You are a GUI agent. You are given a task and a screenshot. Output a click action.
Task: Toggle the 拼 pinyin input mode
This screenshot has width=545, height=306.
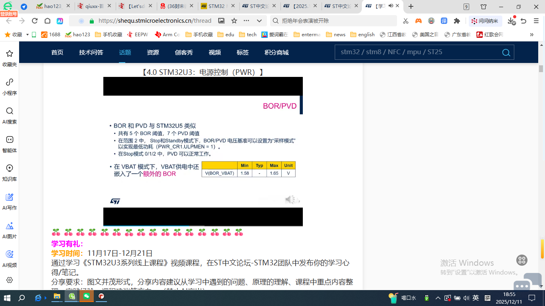click(487, 298)
